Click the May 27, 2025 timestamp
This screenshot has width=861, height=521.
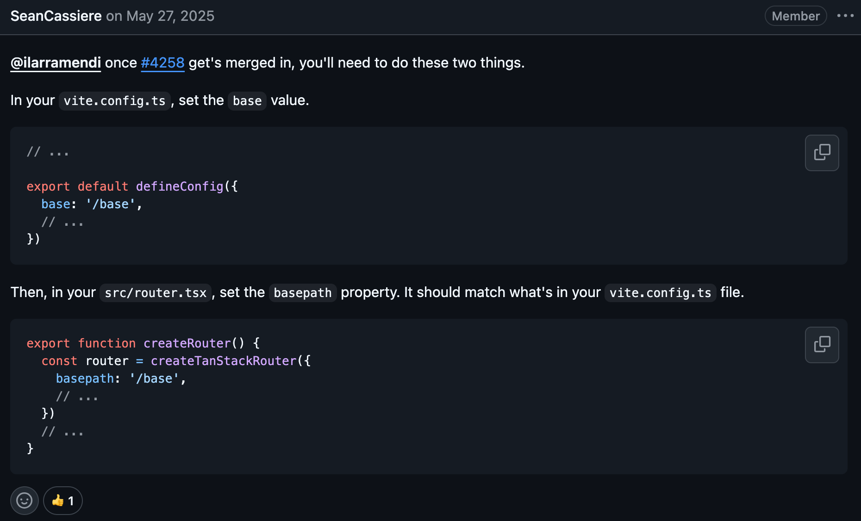[x=170, y=16]
